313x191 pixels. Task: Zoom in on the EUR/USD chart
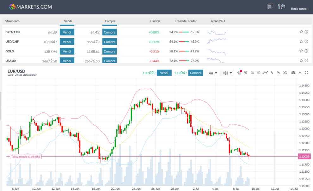point(246,73)
